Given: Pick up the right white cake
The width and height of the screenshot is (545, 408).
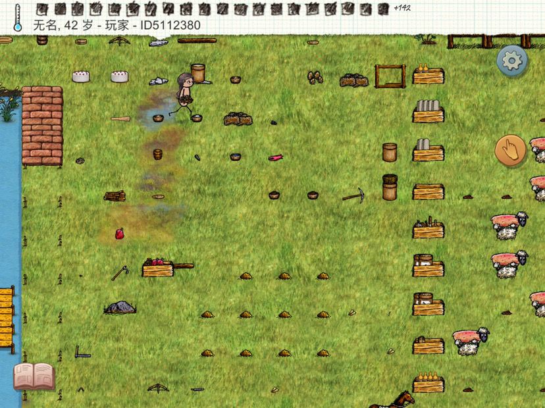Looking at the screenshot, I should point(120,76).
